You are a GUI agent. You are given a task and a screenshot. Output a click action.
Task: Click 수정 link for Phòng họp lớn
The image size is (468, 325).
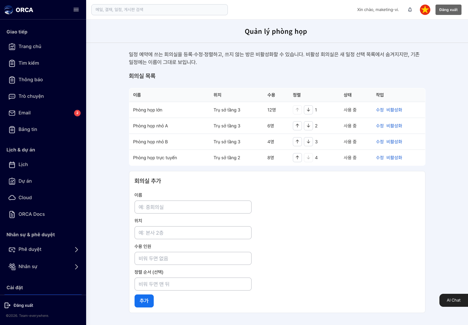pos(380,110)
